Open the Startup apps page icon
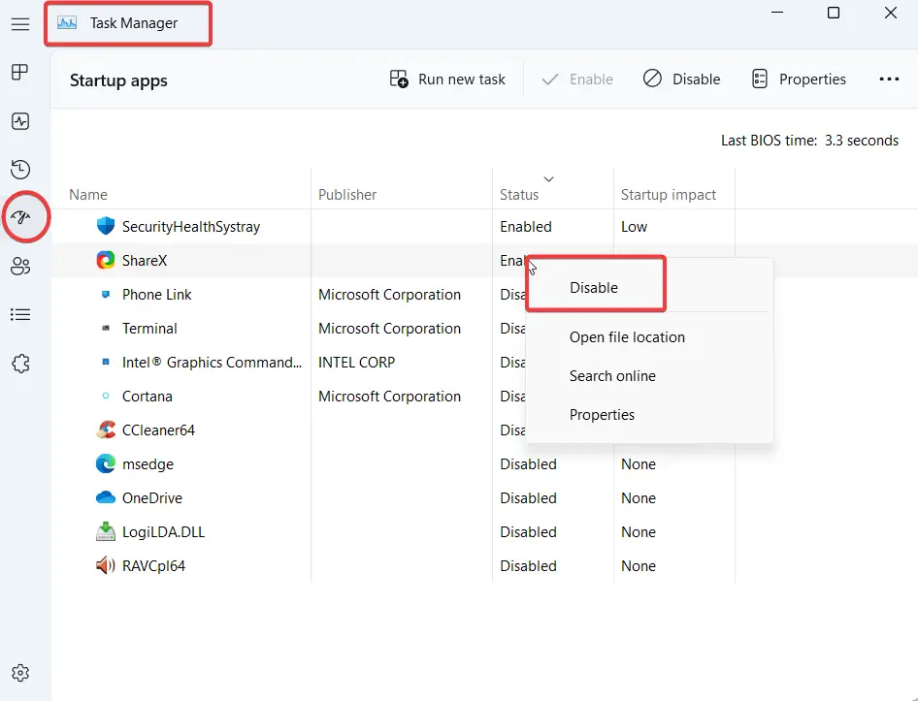The image size is (918, 701). (x=20, y=218)
